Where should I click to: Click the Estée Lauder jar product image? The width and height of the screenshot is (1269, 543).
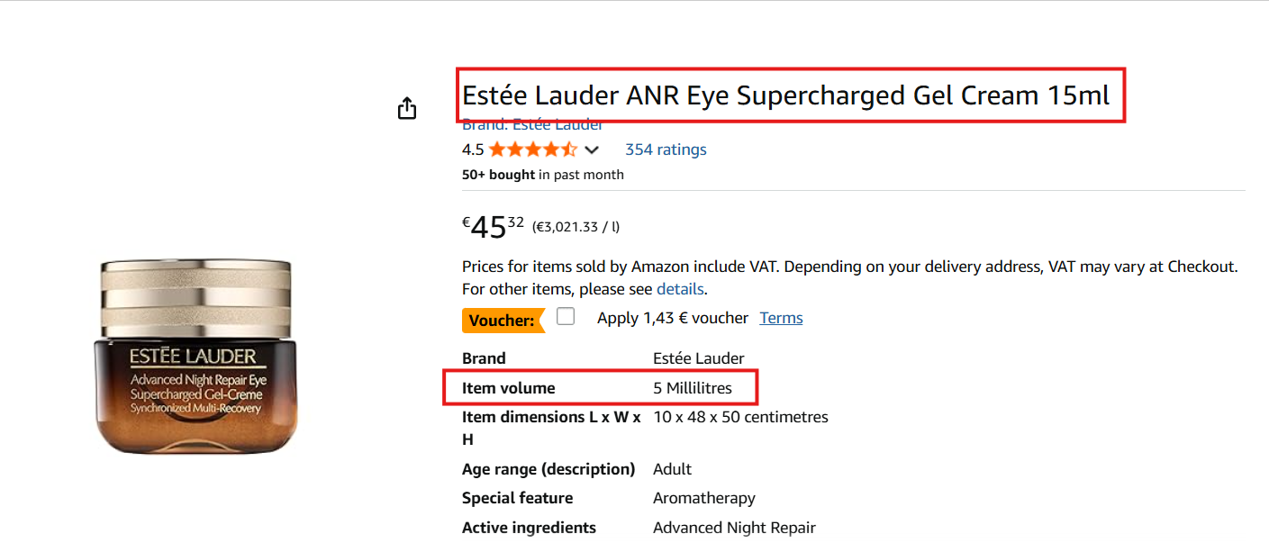[x=195, y=357]
